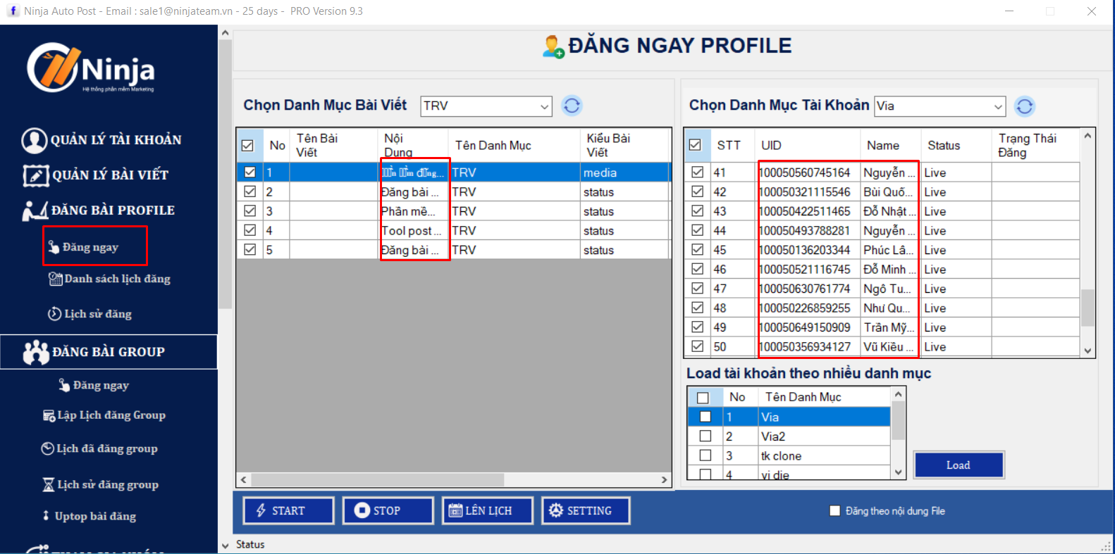
Task: Click the Trạng Thái Đăng column header
Action: click(x=1035, y=145)
